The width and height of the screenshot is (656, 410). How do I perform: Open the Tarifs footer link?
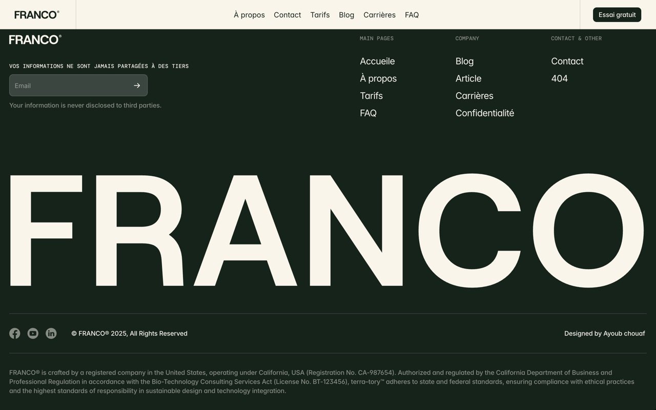[x=371, y=96]
